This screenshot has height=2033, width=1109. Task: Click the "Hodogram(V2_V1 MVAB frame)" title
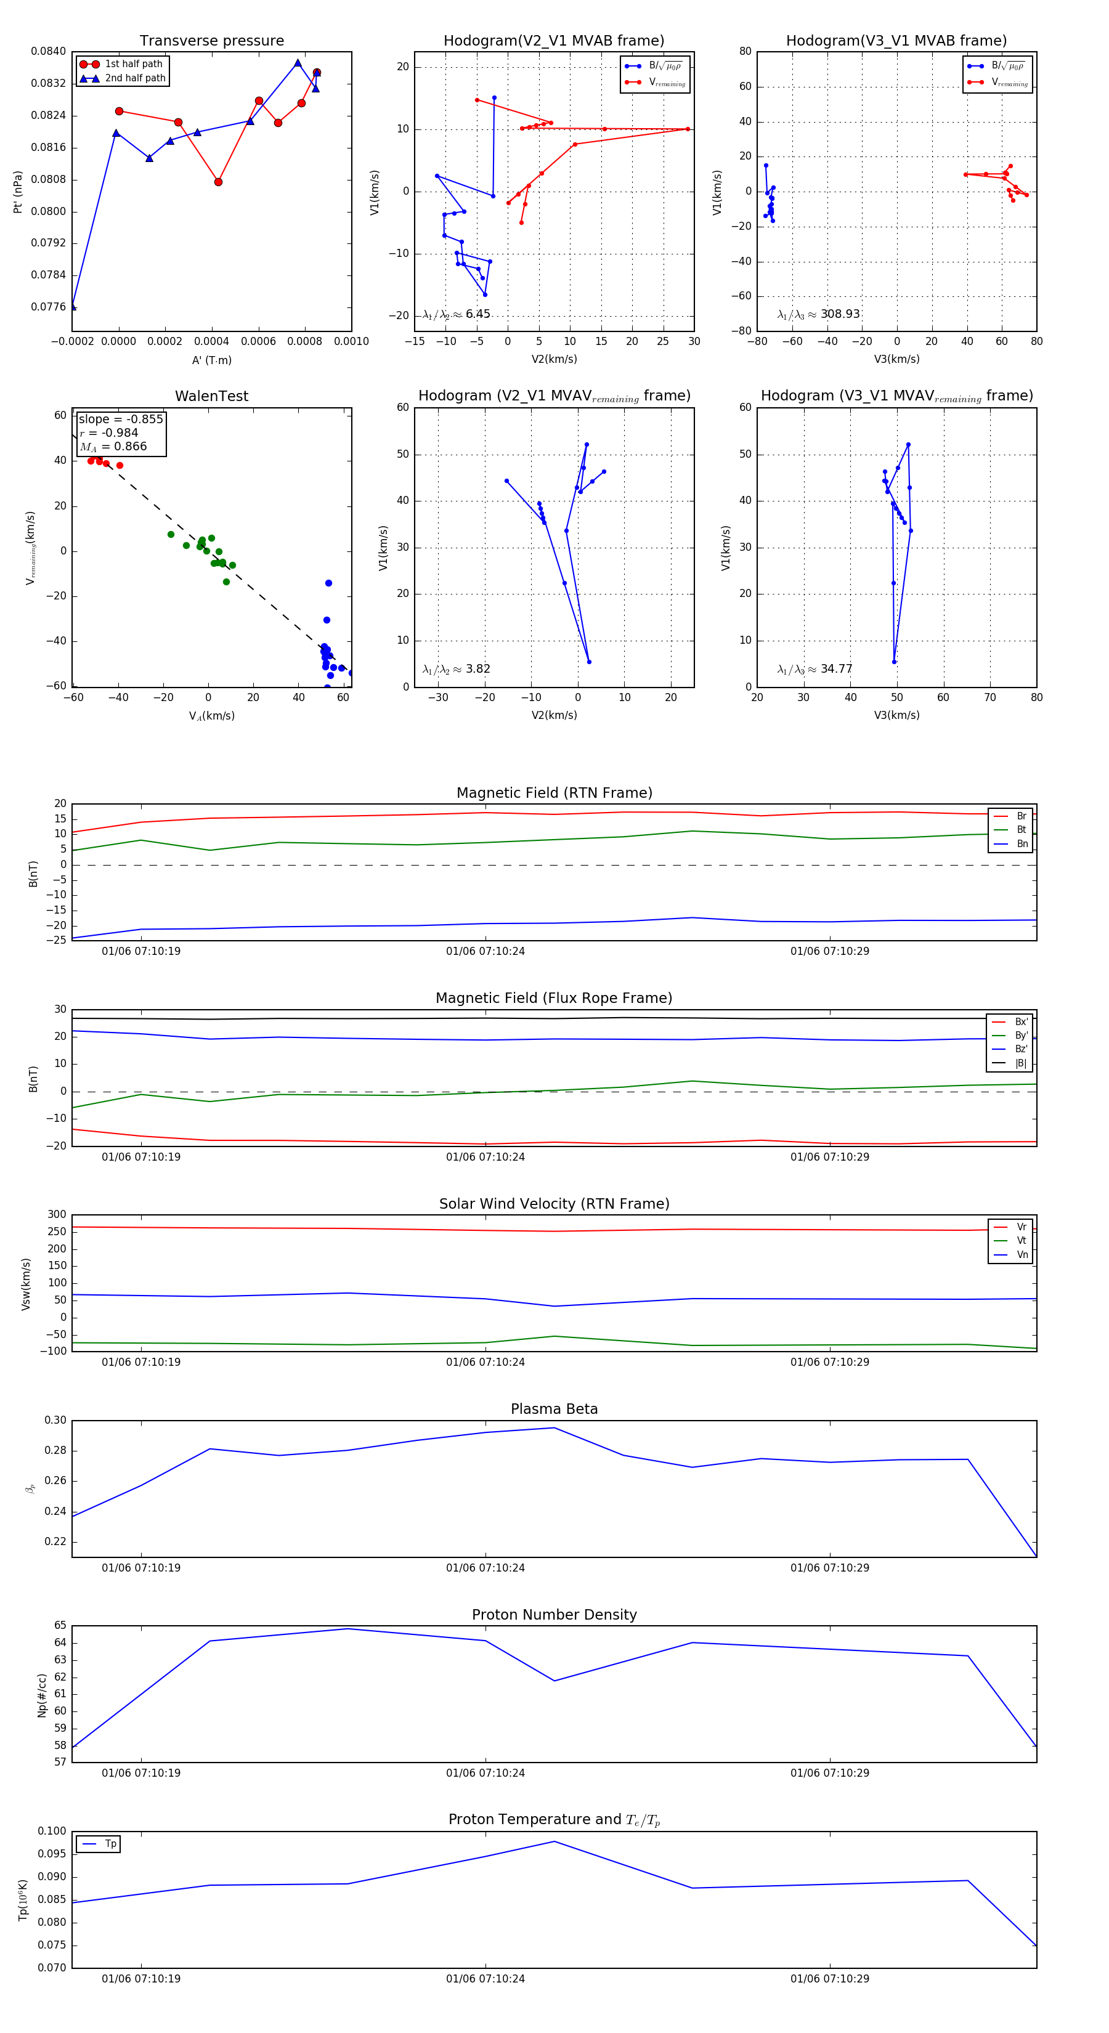click(554, 41)
